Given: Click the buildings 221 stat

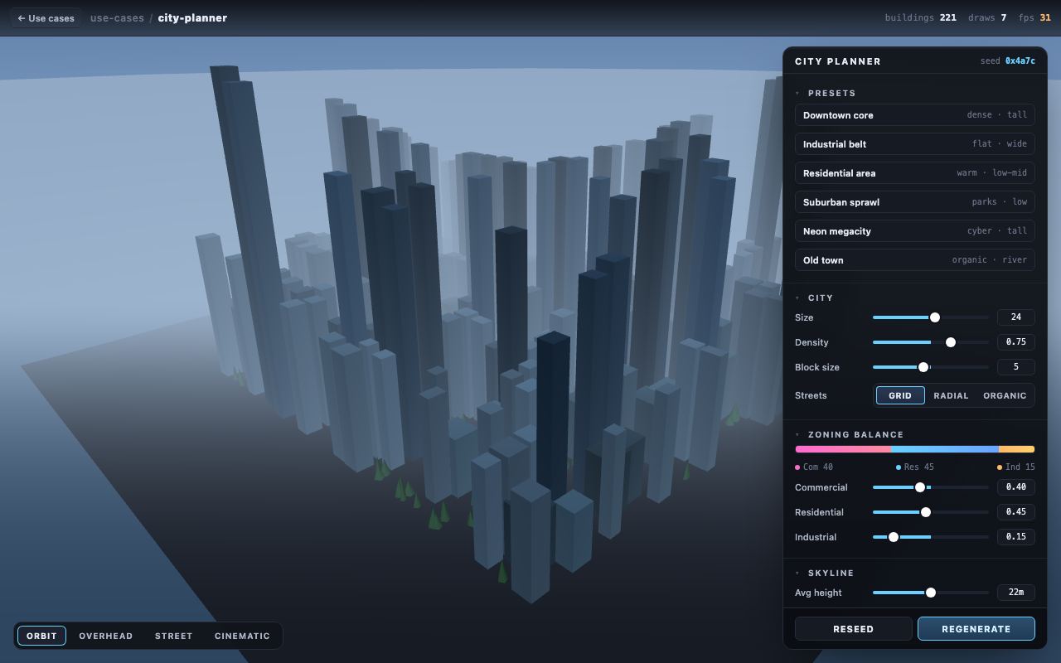Looking at the screenshot, I should [x=920, y=17].
